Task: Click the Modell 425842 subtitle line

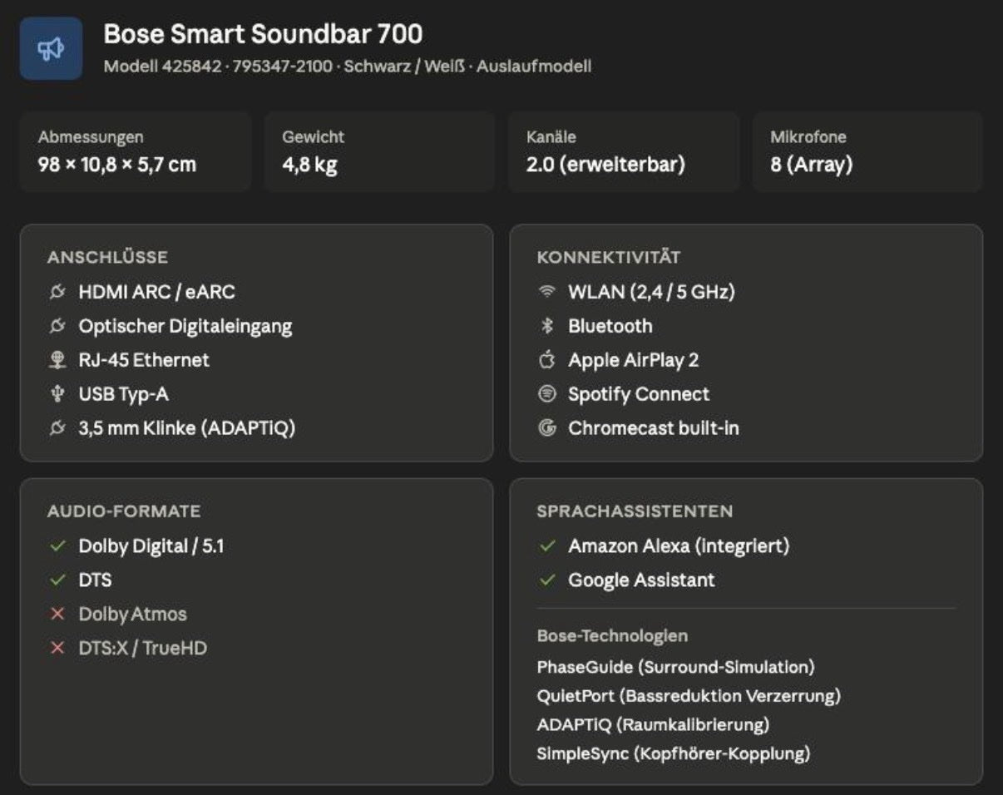Action: point(348,67)
